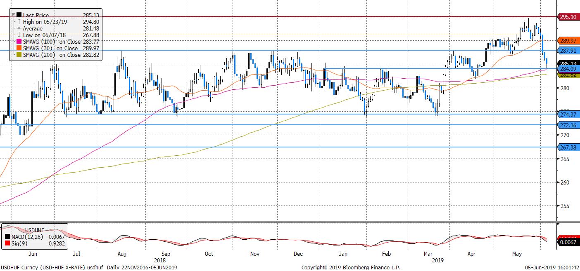Select 'SMAVG (100) on Close' legend entry
Image resolution: width=580 pixels, height=271 pixels.
click(52, 42)
